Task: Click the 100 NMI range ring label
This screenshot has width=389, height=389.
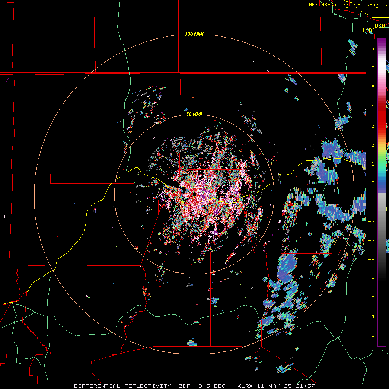Action: click(x=194, y=34)
